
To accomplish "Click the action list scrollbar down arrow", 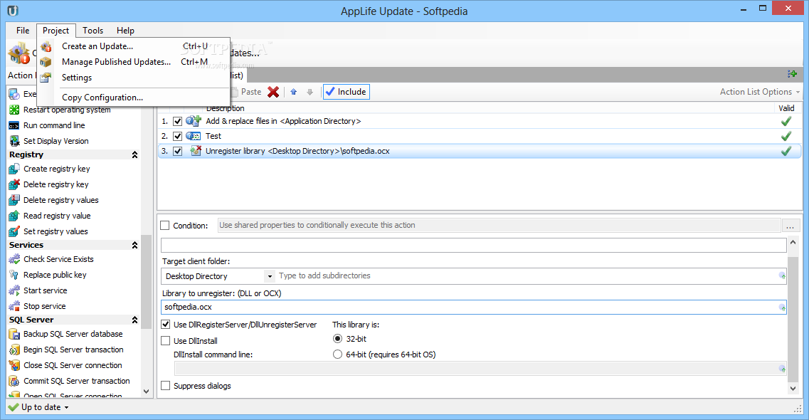I will [x=146, y=392].
